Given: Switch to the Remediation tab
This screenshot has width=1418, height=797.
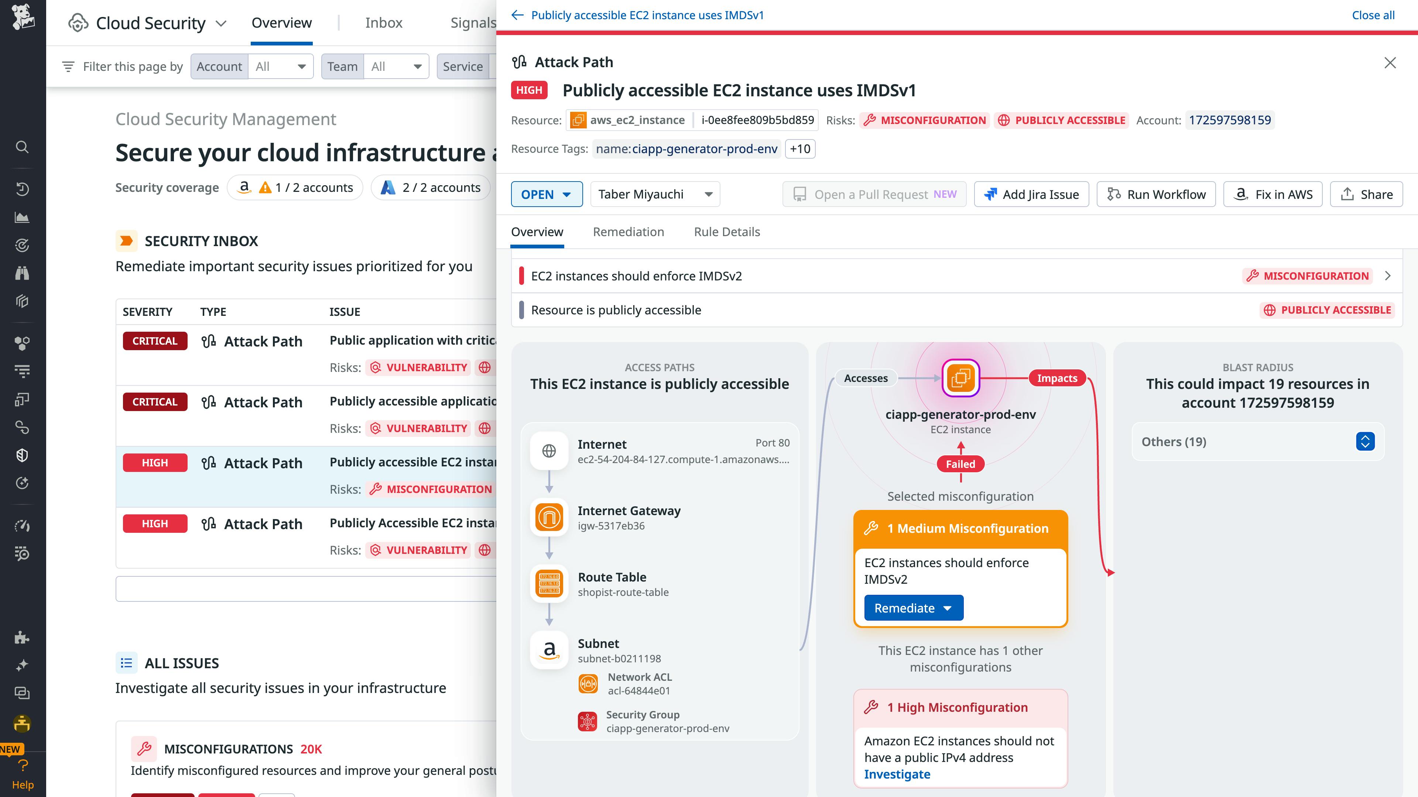Looking at the screenshot, I should point(628,232).
